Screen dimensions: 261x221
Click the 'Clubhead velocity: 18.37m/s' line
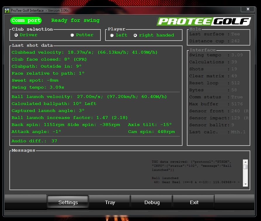click(84, 52)
